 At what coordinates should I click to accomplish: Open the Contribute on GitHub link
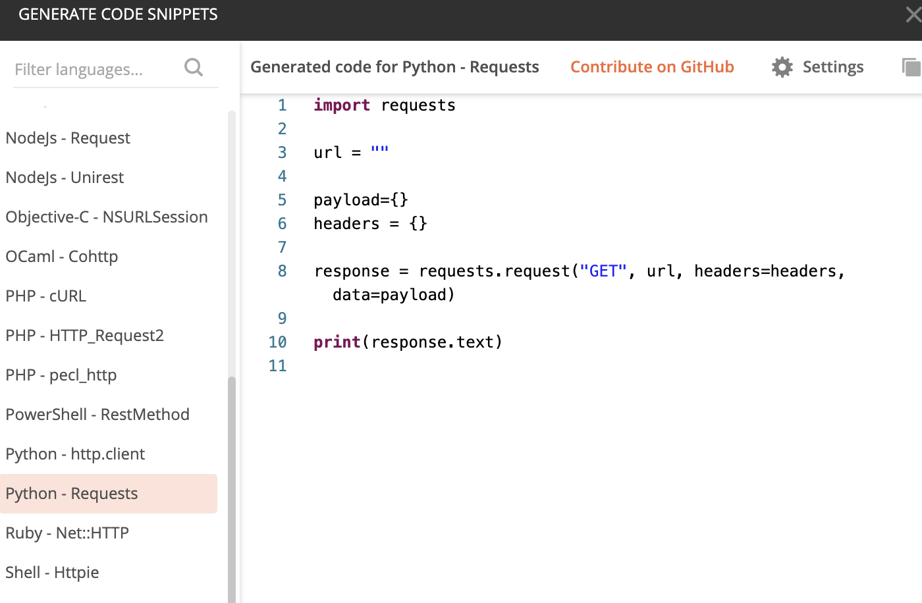pos(652,67)
